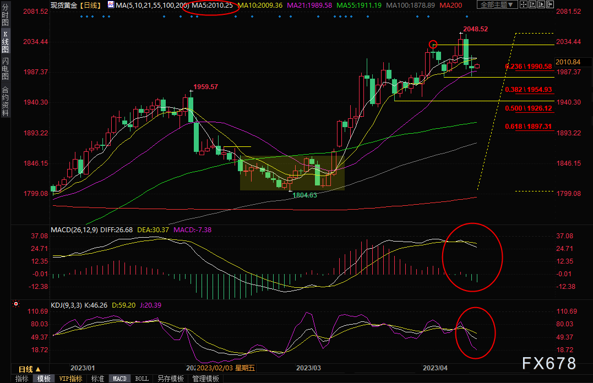Click the DIFF:26.68 value
593x383 pixels.
click(x=117, y=230)
